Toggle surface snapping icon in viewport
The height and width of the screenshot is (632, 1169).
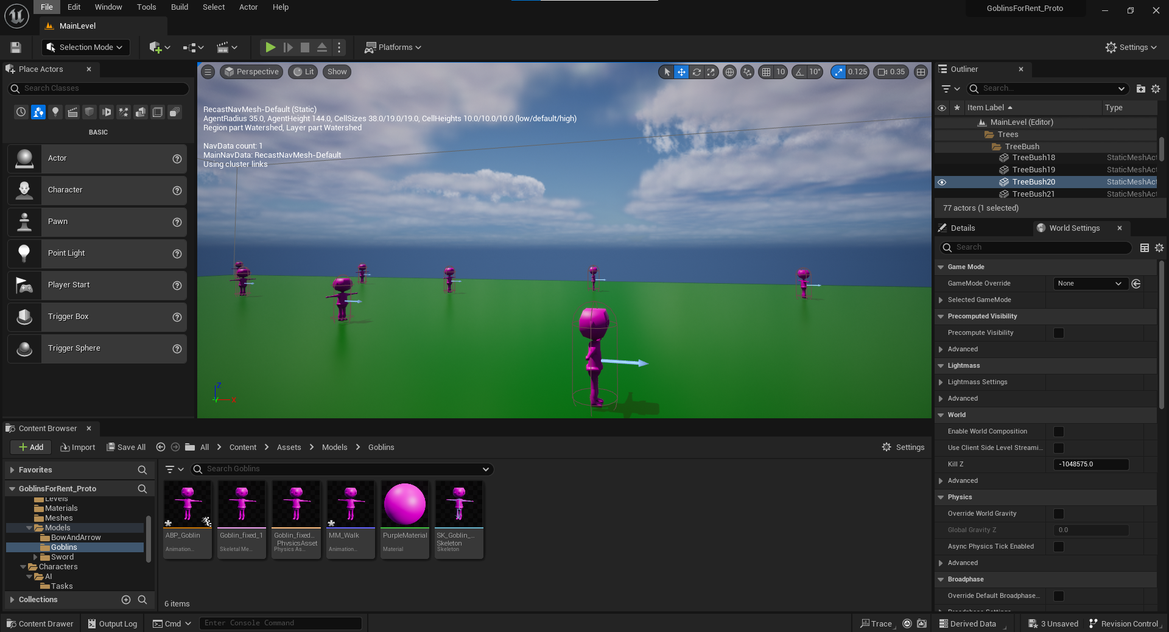click(747, 72)
